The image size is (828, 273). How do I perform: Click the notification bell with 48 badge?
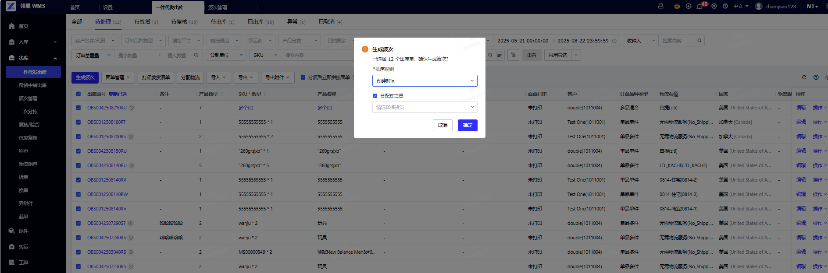point(700,7)
